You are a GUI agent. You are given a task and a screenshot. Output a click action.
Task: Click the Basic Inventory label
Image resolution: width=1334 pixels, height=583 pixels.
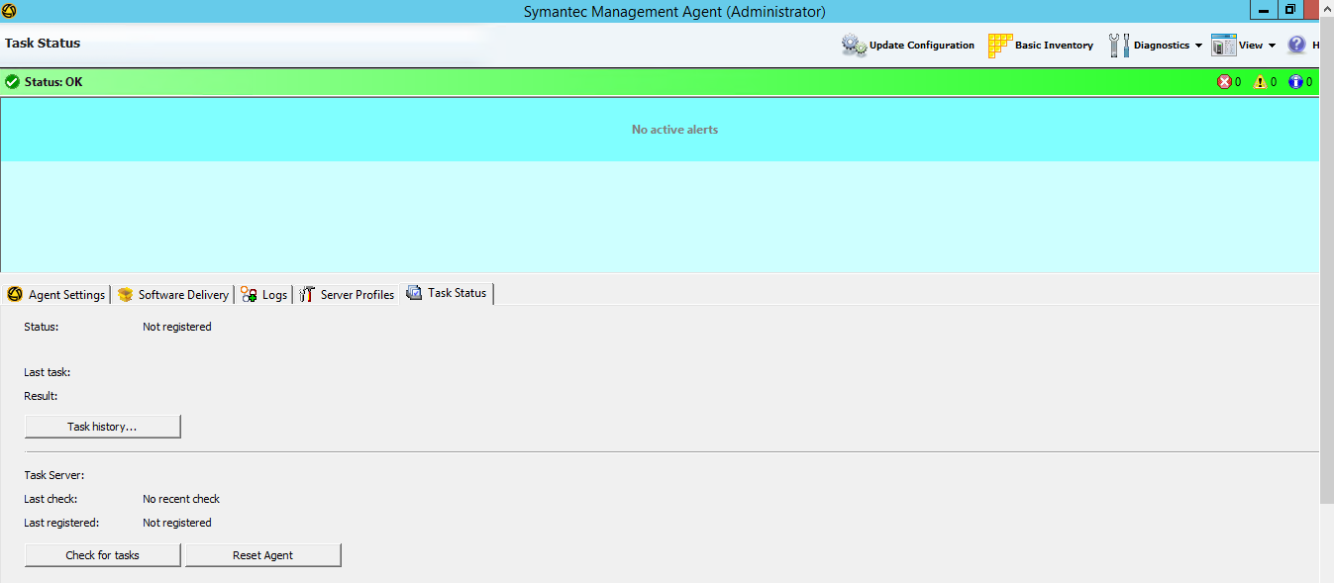tap(1054, 46)
